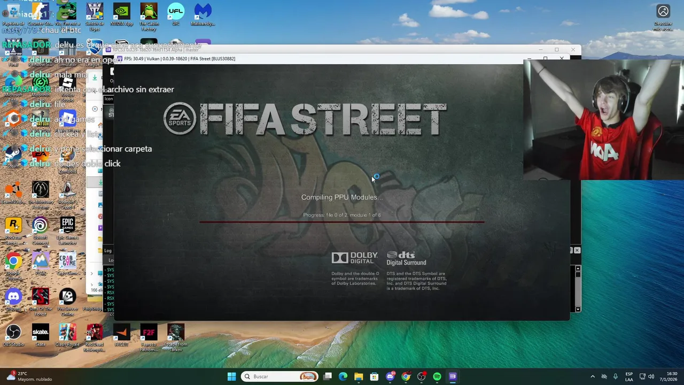Launch the Red Dead Redemption desktop shortcut
The height and width of the screenshot is (385, 684).
tap(95, 338)
